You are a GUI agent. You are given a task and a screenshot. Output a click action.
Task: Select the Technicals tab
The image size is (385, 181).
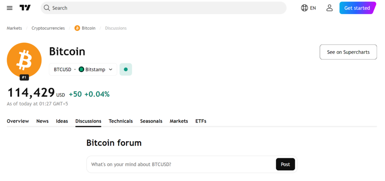tap(121, 121)
